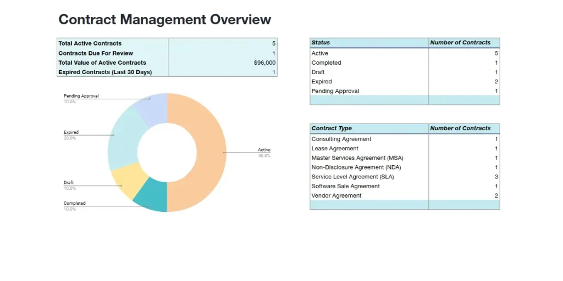Select the Total Active Contracts label cell

click(x=113, y=43)
